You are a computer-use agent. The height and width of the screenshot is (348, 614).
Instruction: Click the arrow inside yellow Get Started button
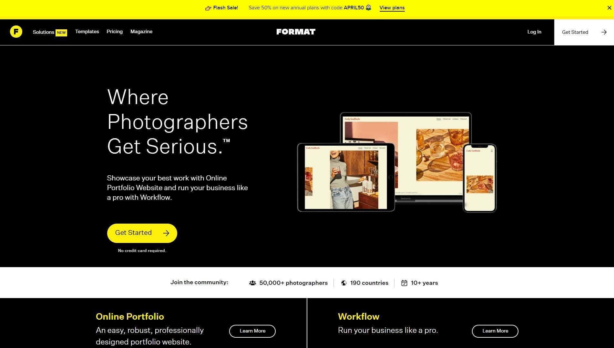166,233
